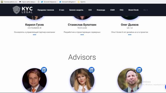Click the blonde female advisor's photo

pos(82,80)
